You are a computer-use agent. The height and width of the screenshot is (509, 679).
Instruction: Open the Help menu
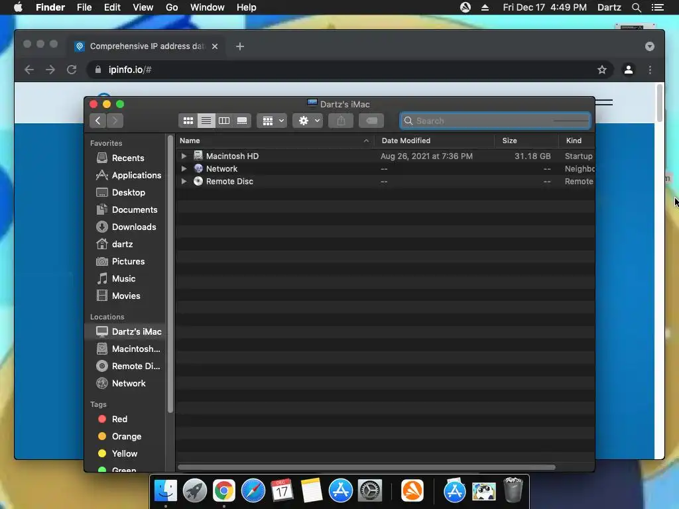coord(247,7)
